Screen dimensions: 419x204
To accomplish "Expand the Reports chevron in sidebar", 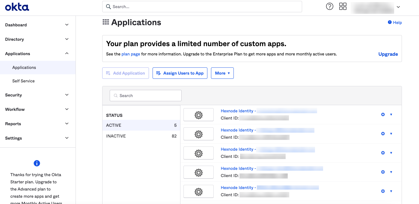I will 67,124.
